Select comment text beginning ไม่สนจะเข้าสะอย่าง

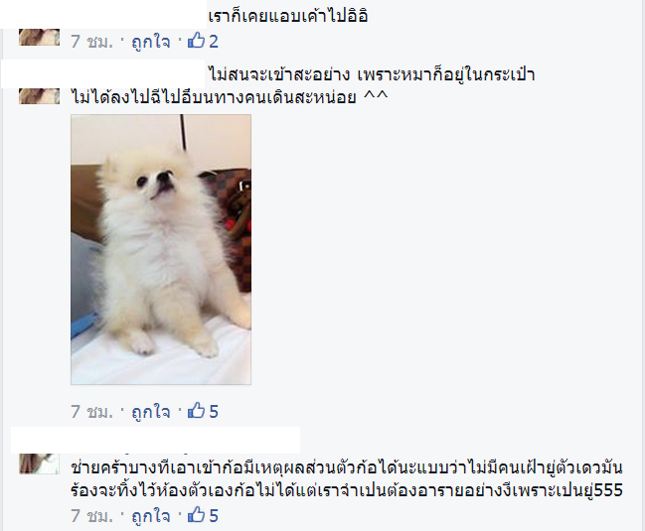coord(303,86)
